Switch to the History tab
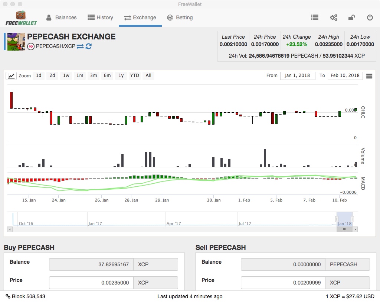380x302 pixels. (x=100, y=17)
